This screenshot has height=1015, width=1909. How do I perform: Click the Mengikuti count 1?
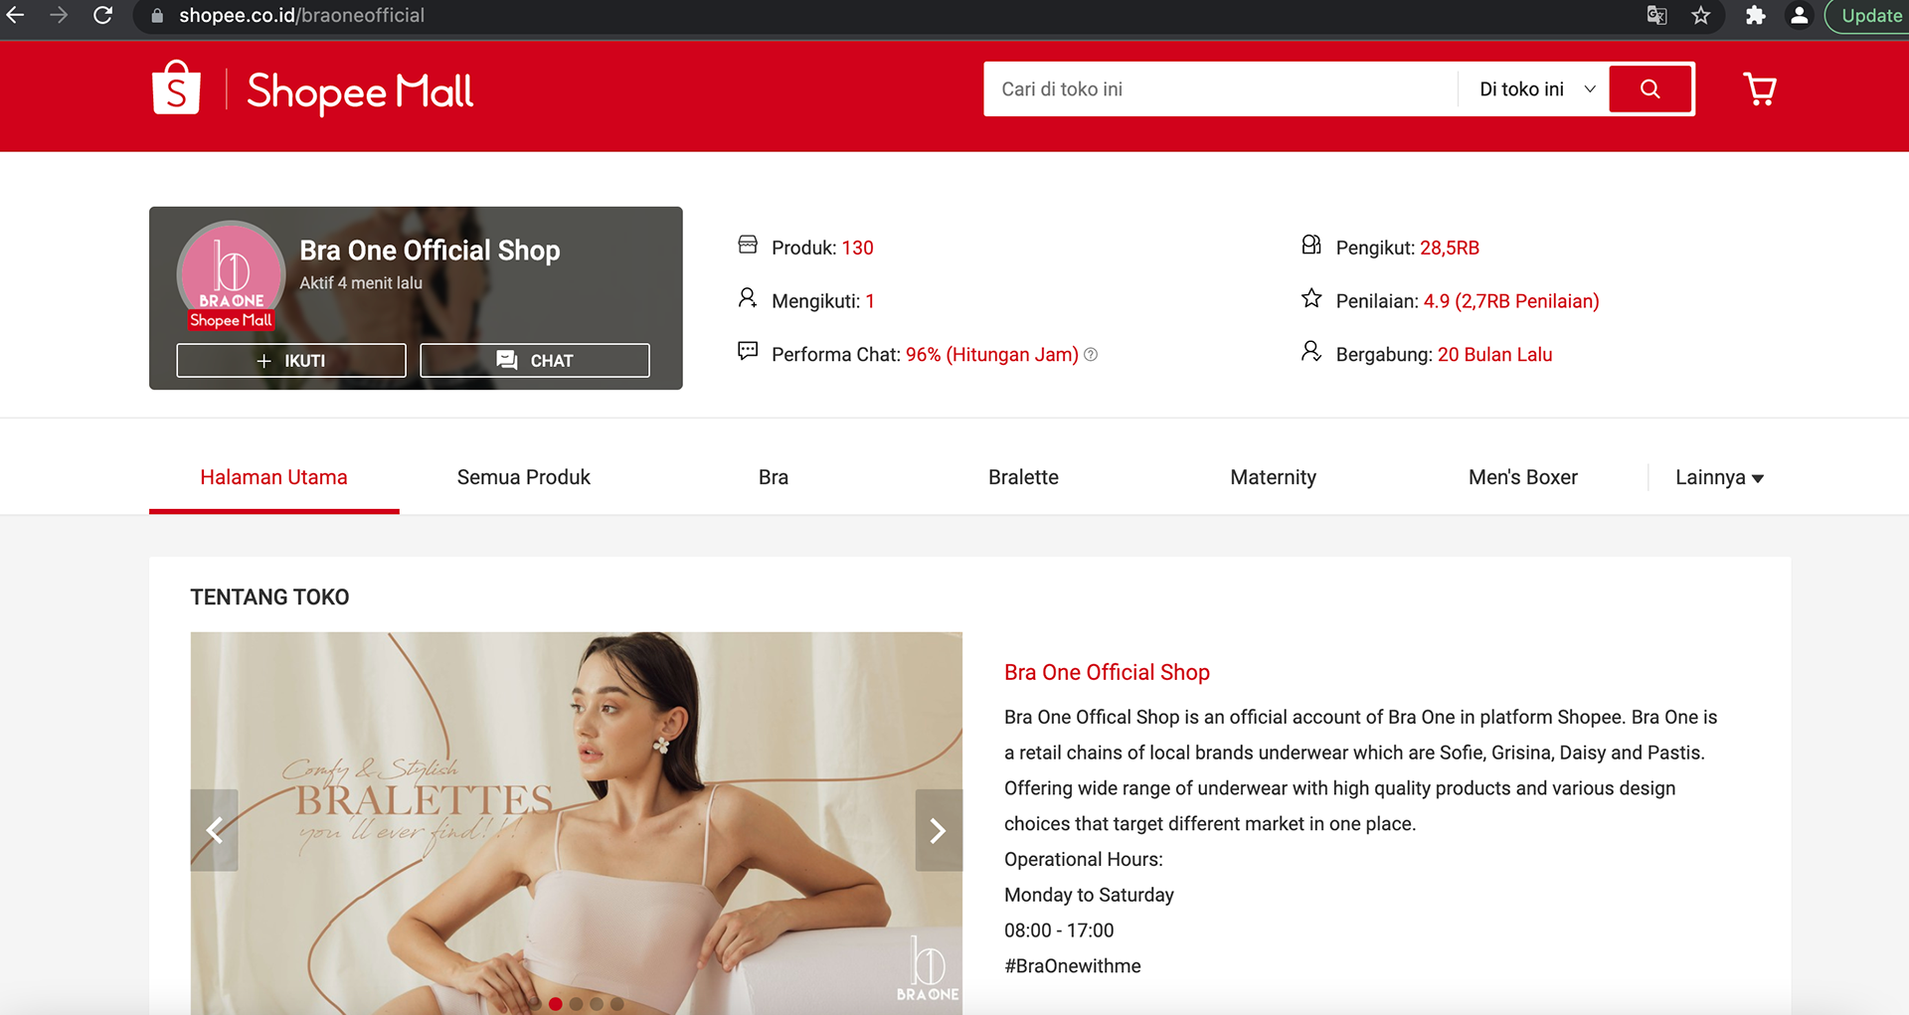(870, 301)
